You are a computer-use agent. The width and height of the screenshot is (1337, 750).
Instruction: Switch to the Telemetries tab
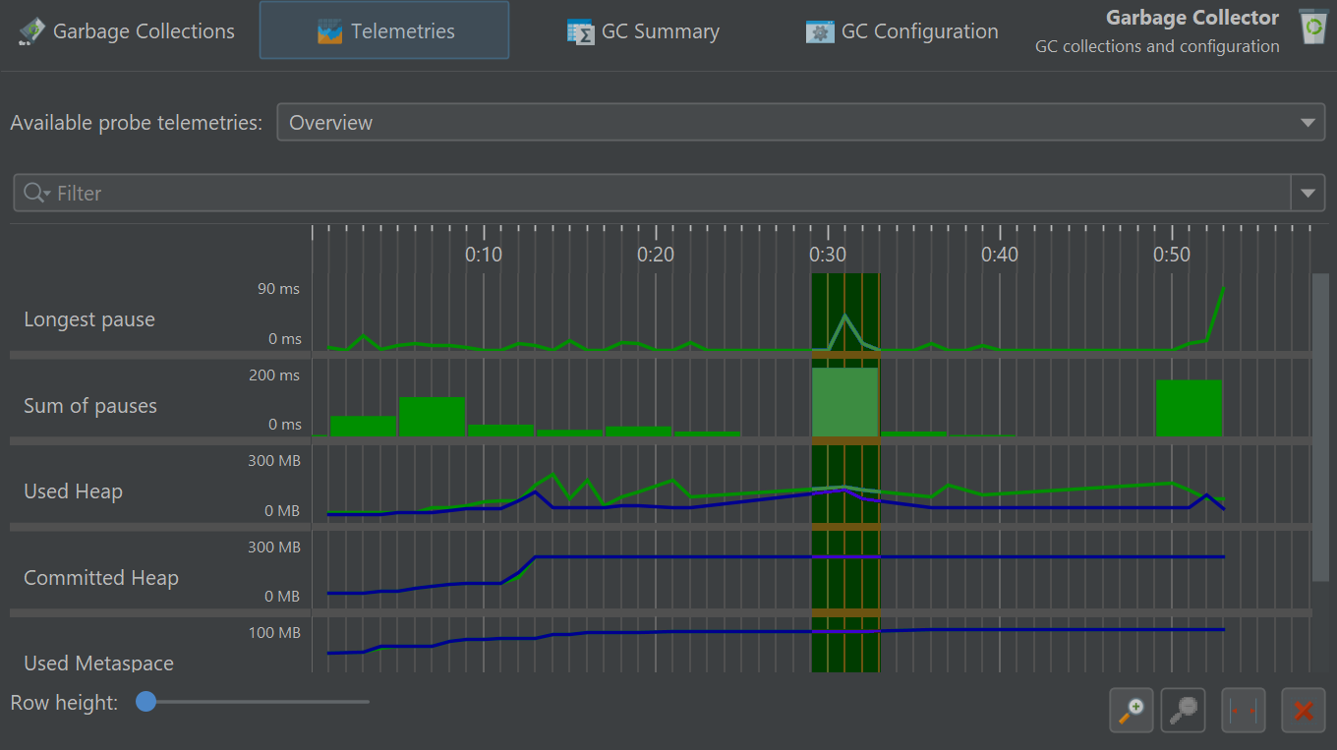384,30
